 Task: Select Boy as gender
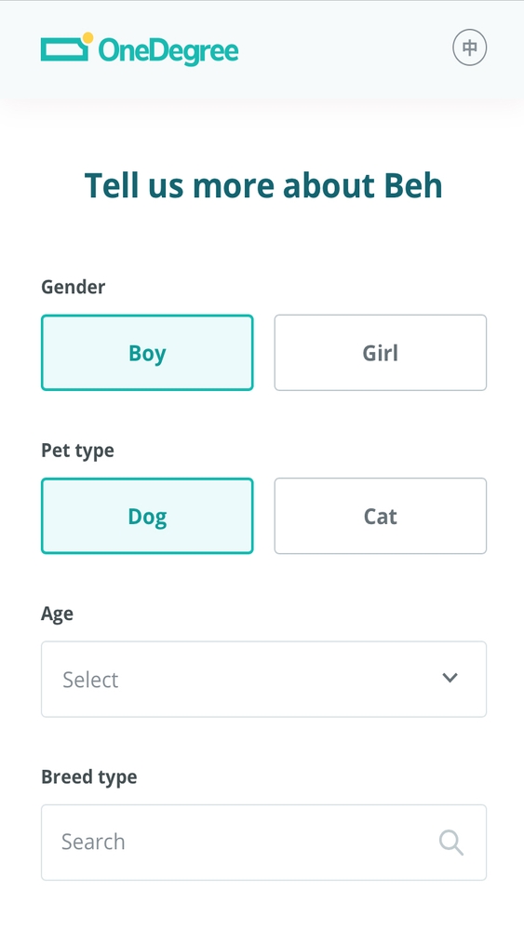[147, 353]
